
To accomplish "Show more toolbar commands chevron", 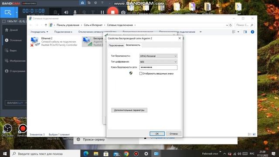I will click(x=201, y=32).
